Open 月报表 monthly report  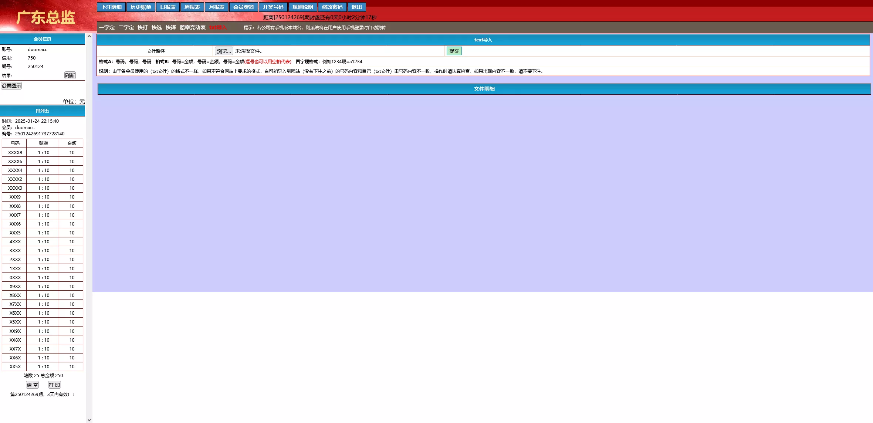(216, 7)
